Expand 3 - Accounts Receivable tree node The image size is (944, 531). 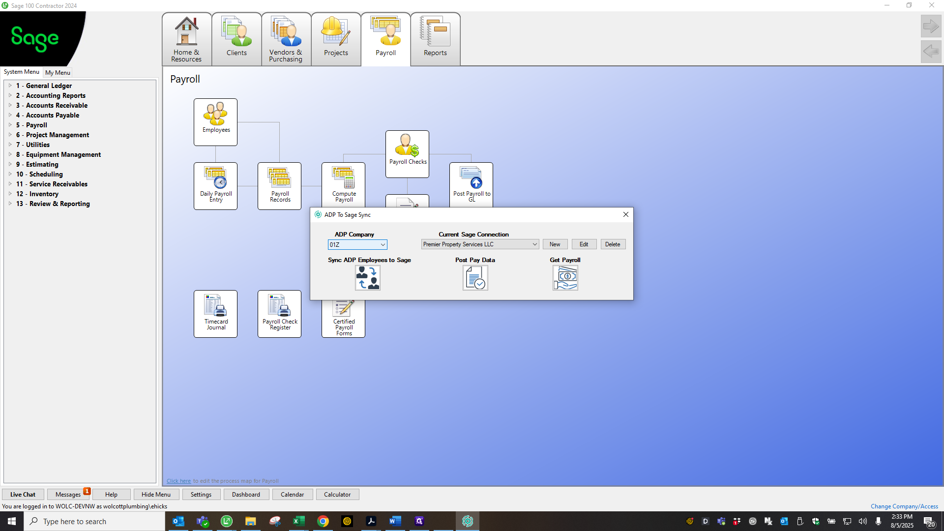tap(10, 105)
